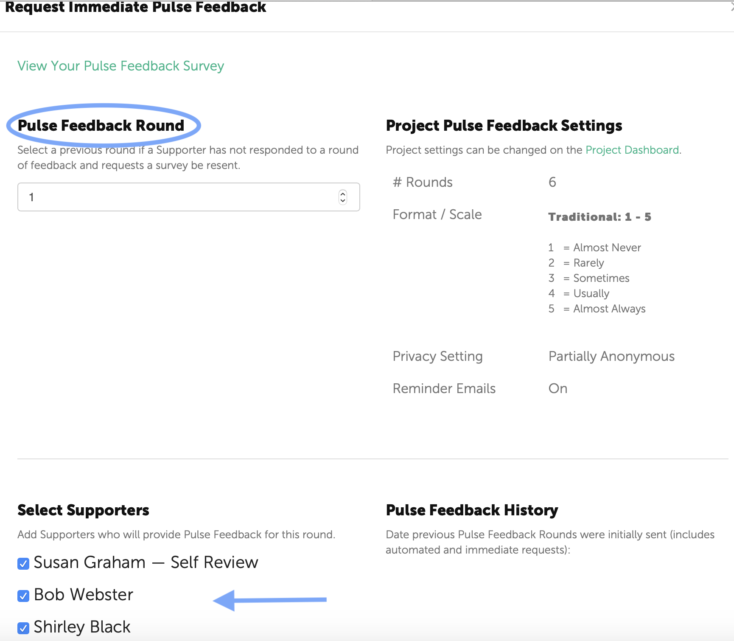Click the Request Immediate Pulse Feedback title

[x=136, y=8]
